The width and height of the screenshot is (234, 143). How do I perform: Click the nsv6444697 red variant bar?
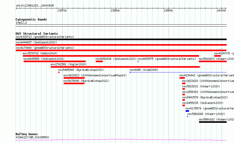click(x=121, y=45)
